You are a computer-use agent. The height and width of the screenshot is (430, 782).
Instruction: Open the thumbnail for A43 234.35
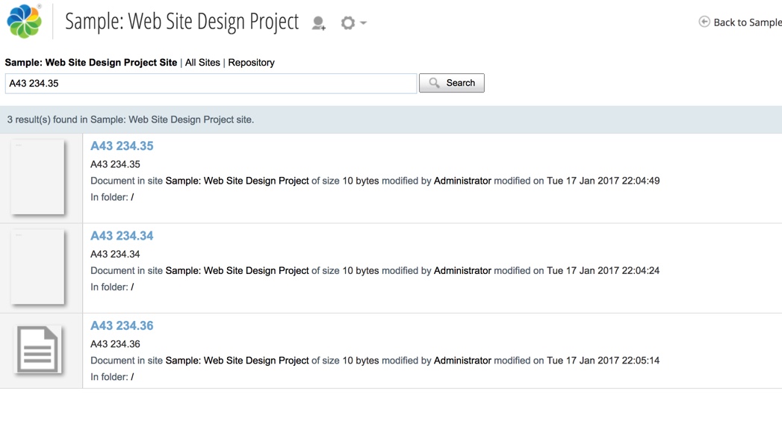(x=37, y=178)
